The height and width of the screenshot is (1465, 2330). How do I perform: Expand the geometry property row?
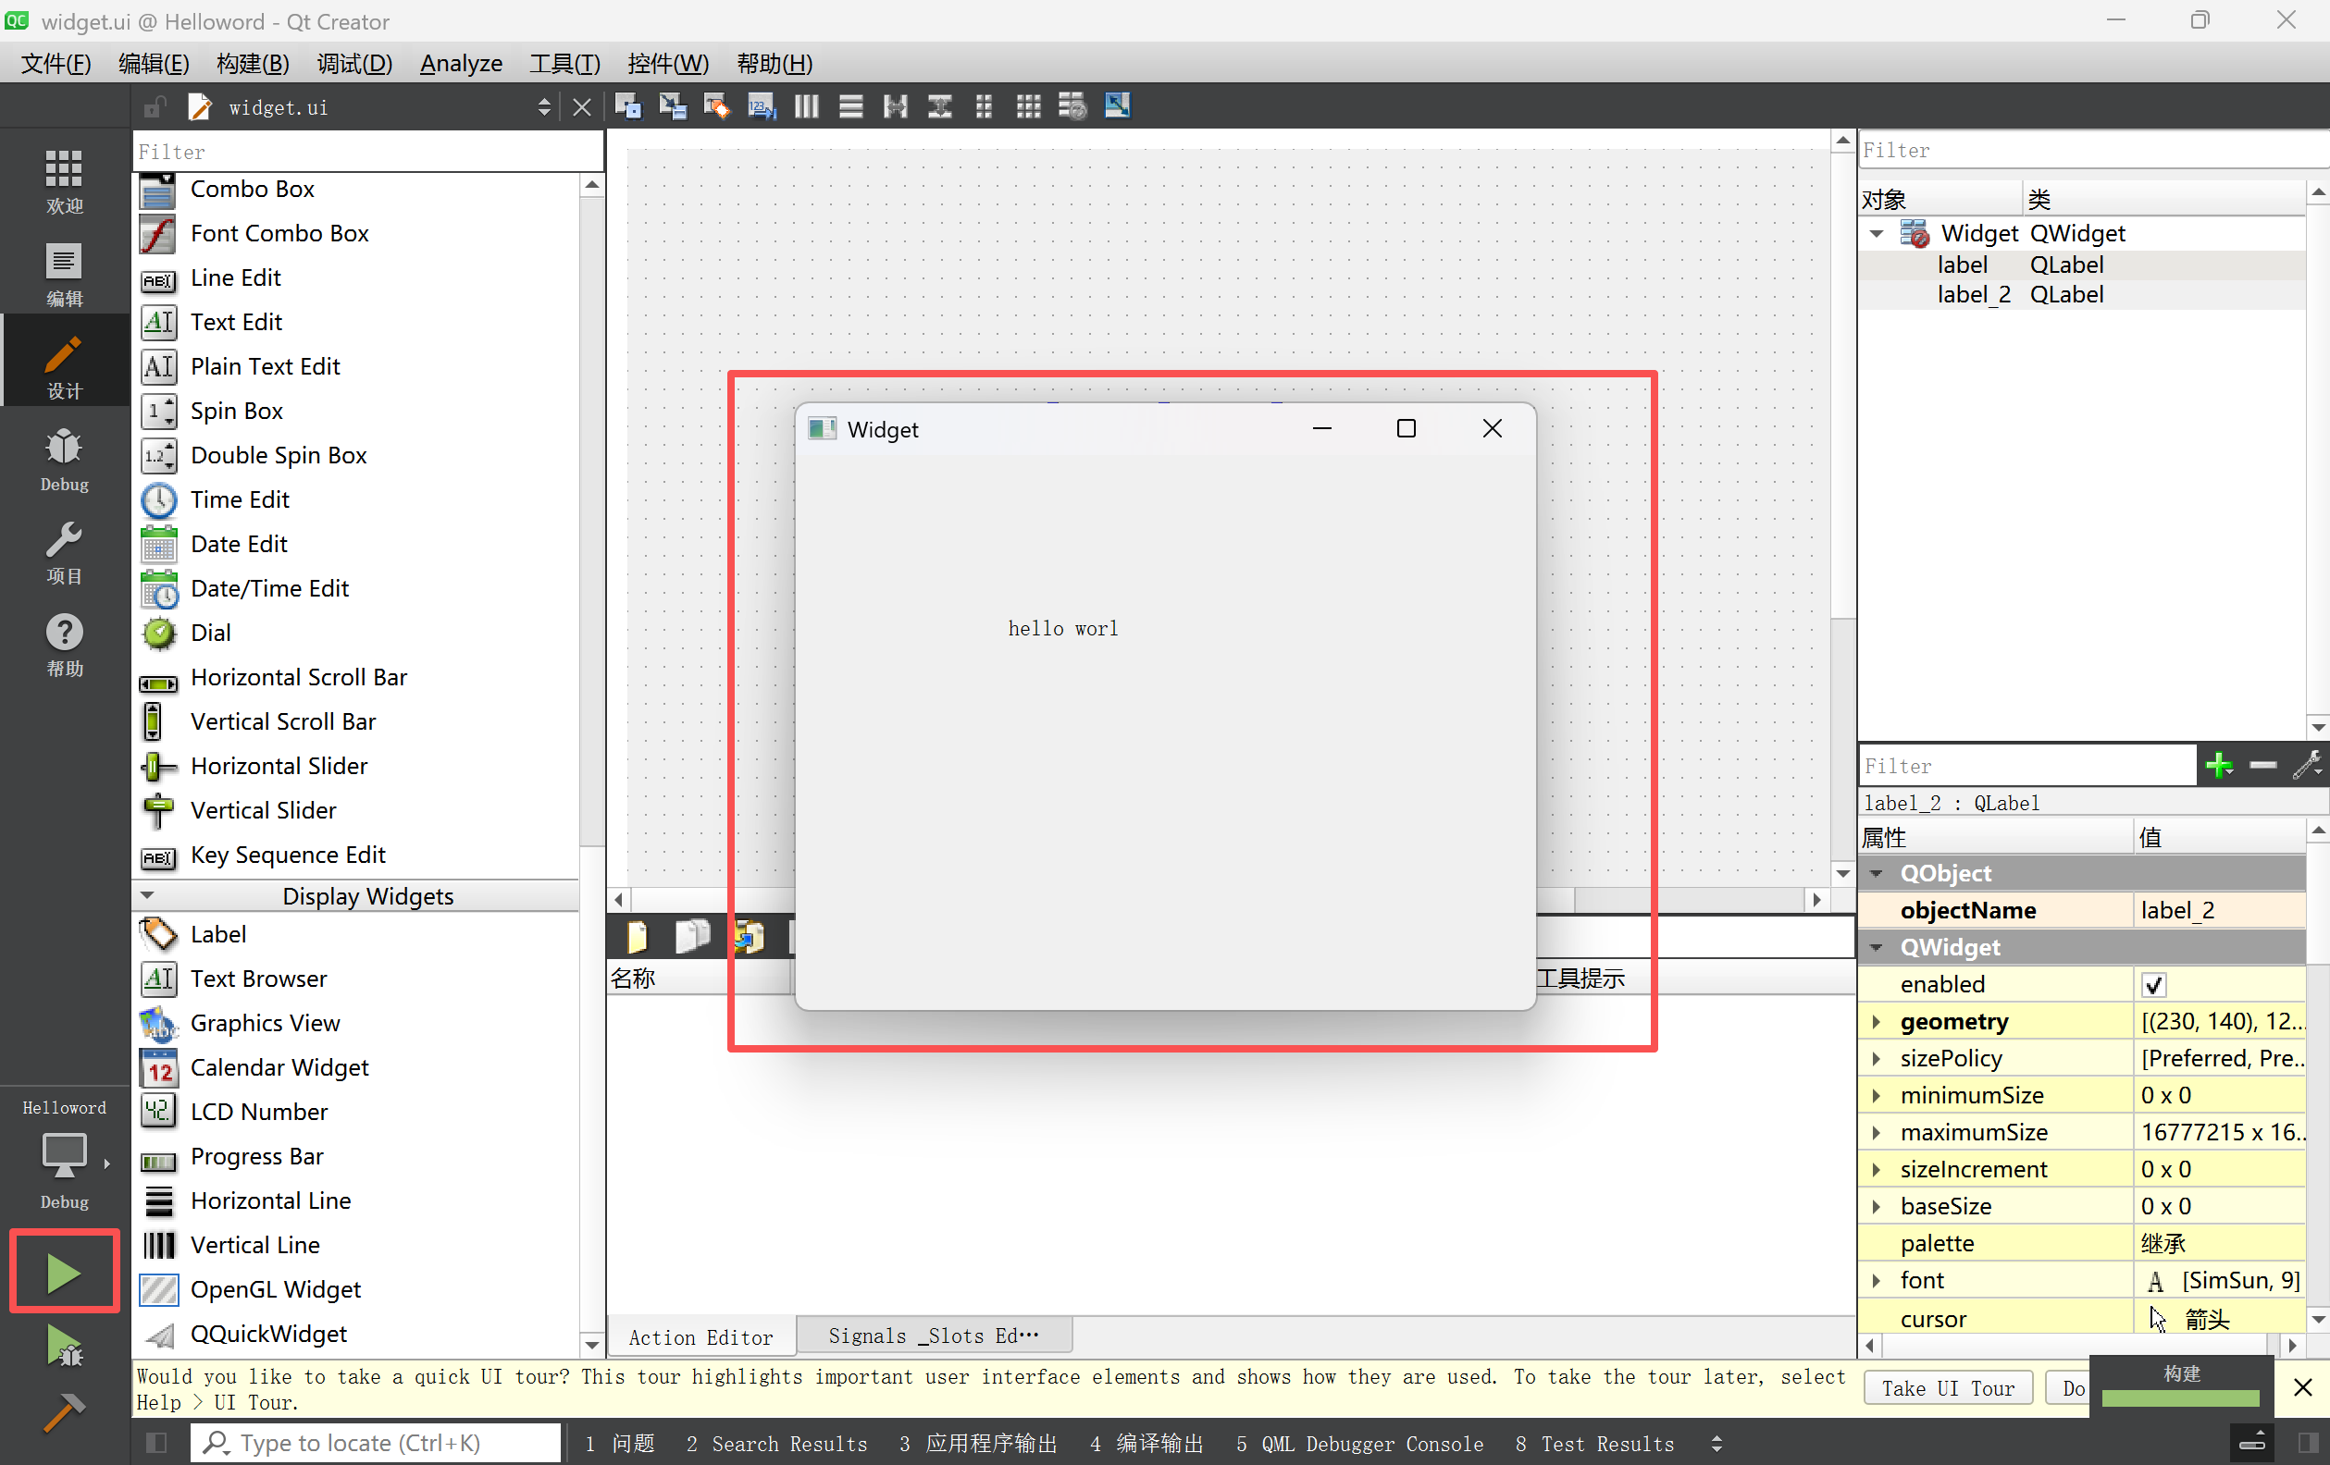(1876, 1021)
